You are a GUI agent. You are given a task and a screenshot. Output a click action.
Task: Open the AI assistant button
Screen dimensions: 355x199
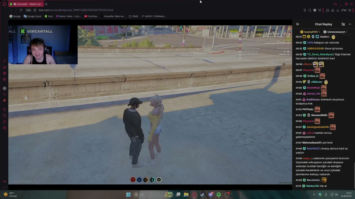(x=344, y=10)
